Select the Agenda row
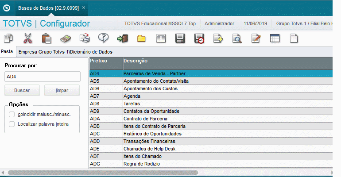The image size is (341, 177). pos(211,96)
